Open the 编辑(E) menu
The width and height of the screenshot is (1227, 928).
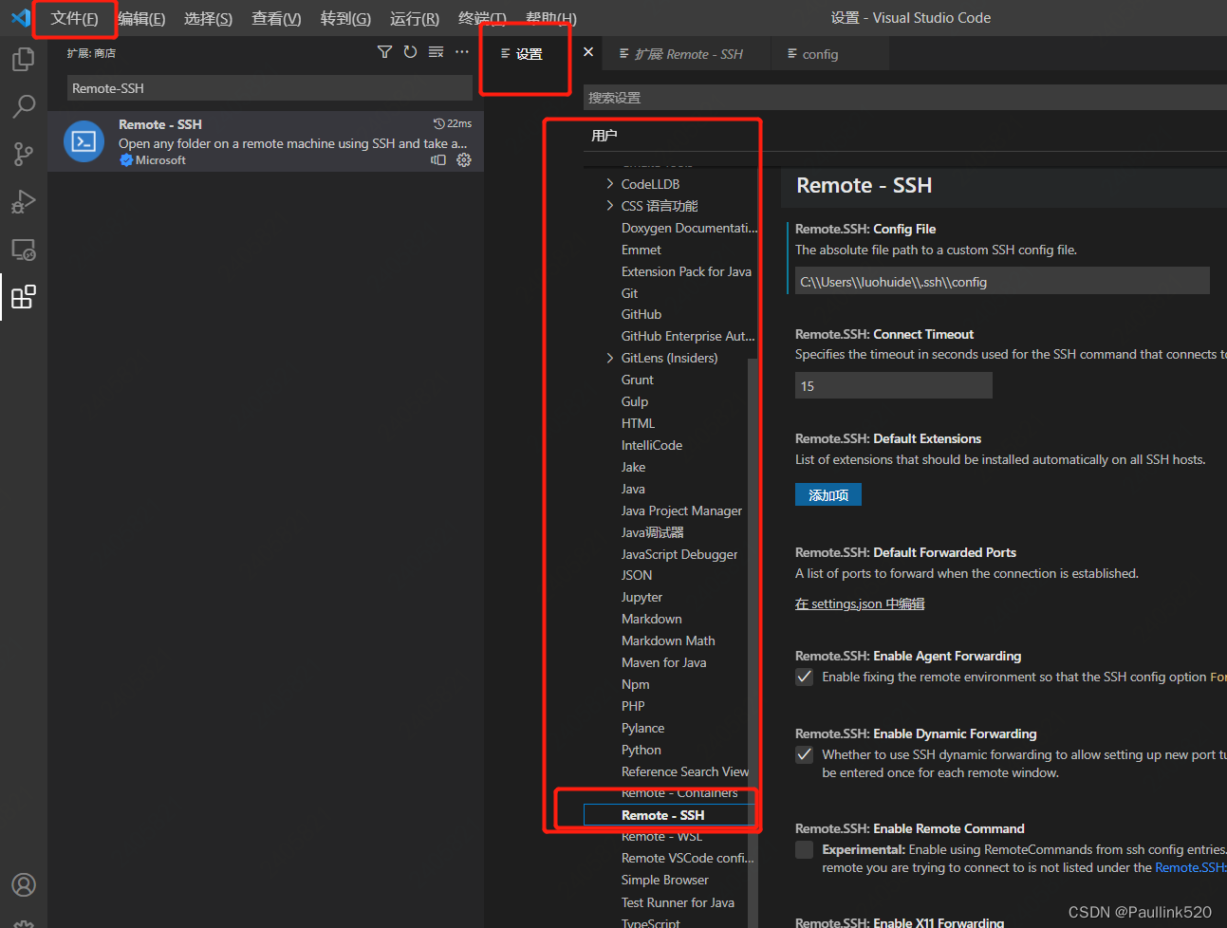pyautogui.click(x=141, y=18)
